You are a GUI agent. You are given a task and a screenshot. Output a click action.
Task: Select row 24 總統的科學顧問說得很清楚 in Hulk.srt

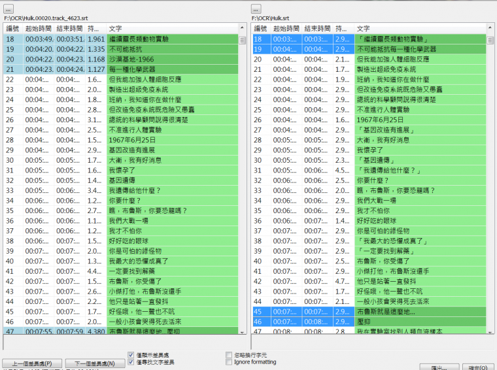(x=369, y=100)
